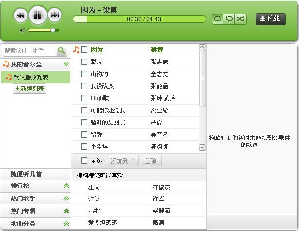Click artist name 张韶涵
The height and width of the screenshot is (231, 299).
(x=159, y=86)
